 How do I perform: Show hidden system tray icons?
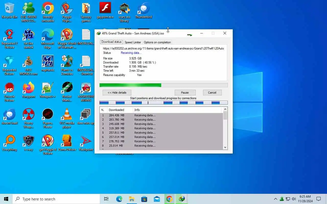click(x=275, y=199)
